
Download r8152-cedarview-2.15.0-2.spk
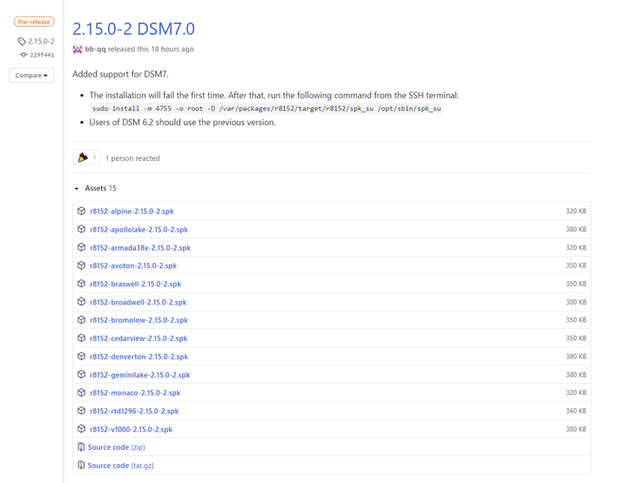(138, 339)
